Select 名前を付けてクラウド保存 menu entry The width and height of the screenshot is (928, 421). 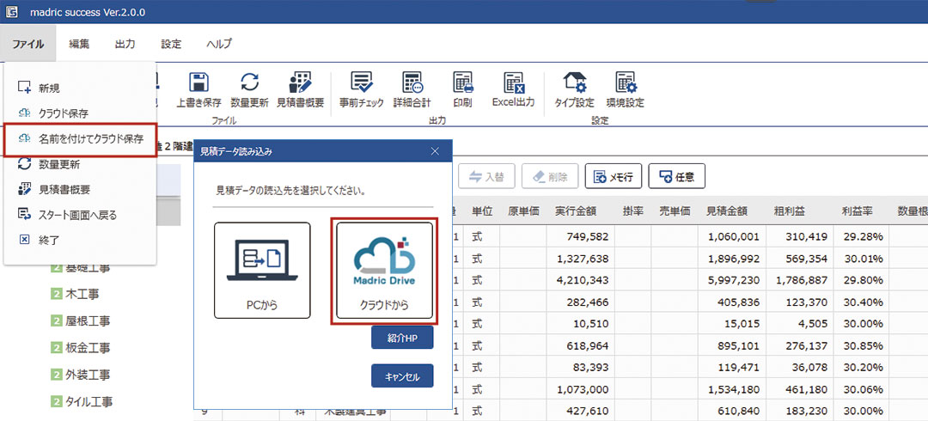(x=80, y=140)
